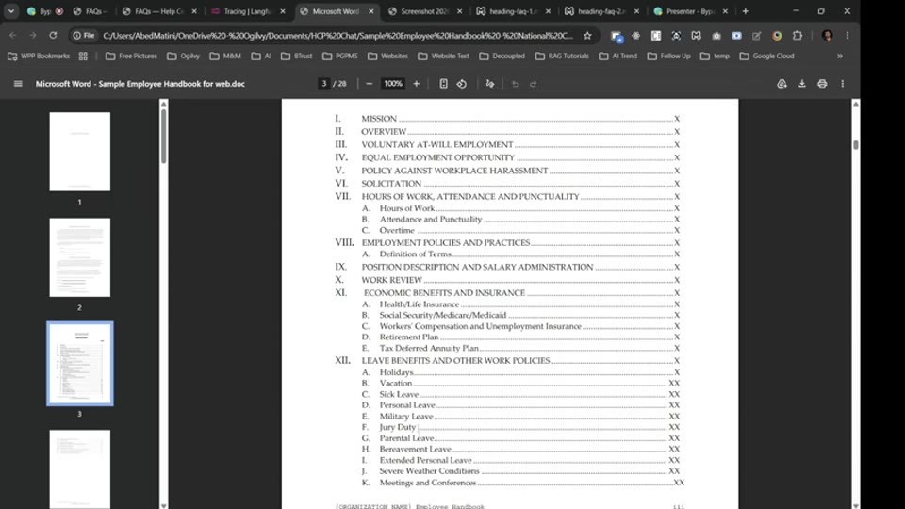
Task: Open the Ogilvy bookmark folder
Action: pyautogui.click(x=184, y=56)
